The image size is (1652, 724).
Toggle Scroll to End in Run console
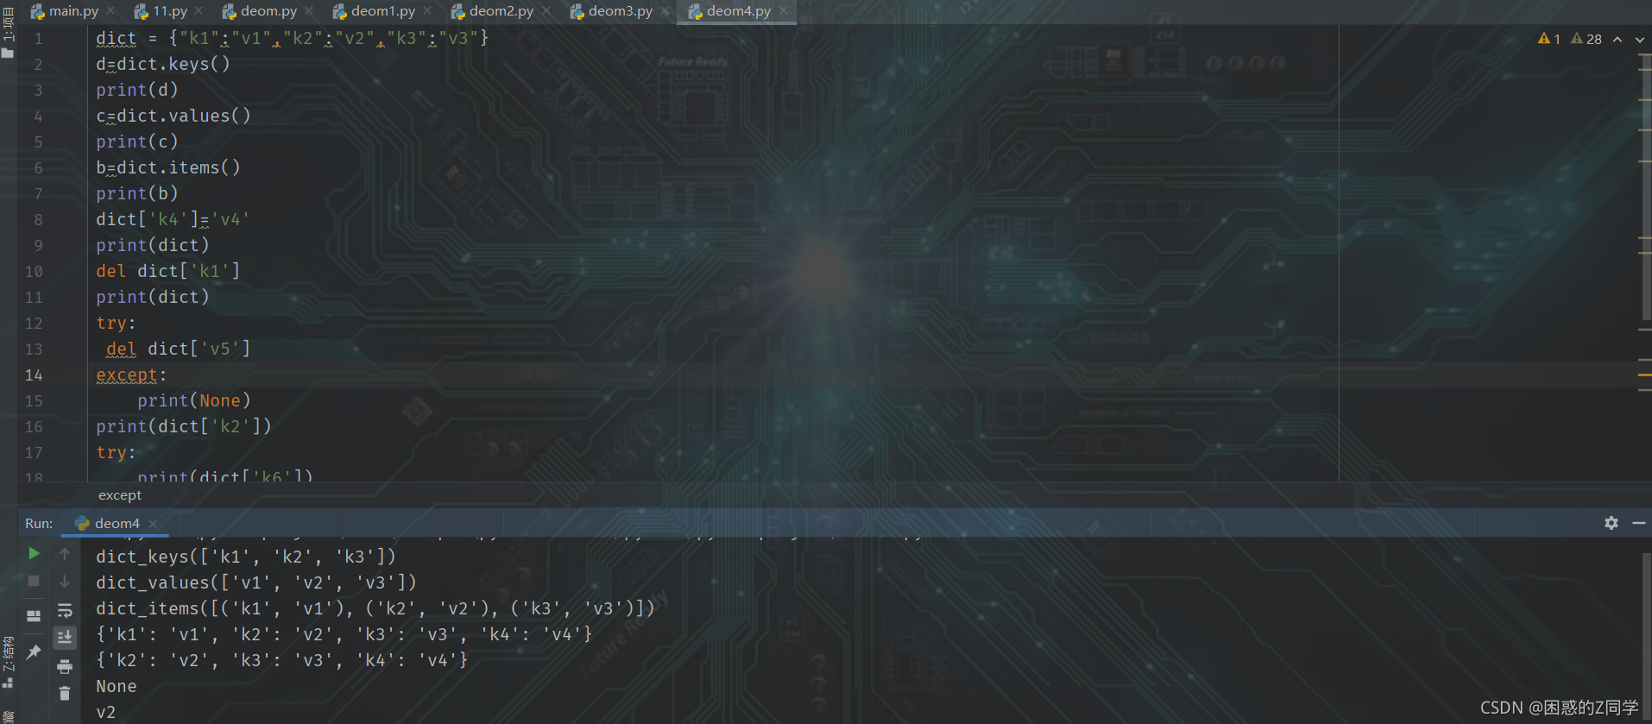tap(65, 638)
